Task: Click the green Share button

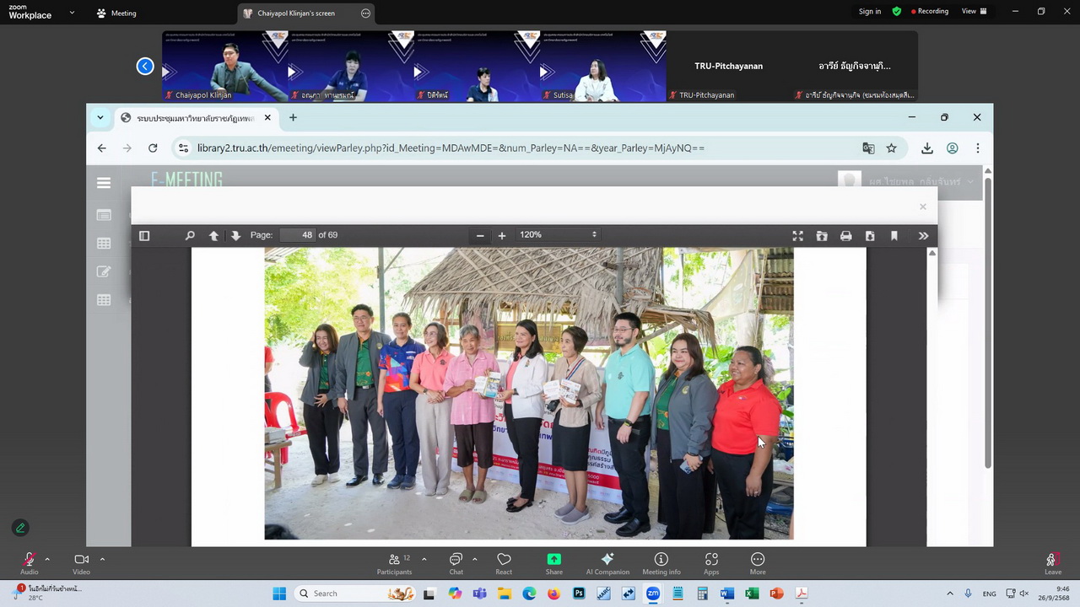Action: [x=553, y=563]
